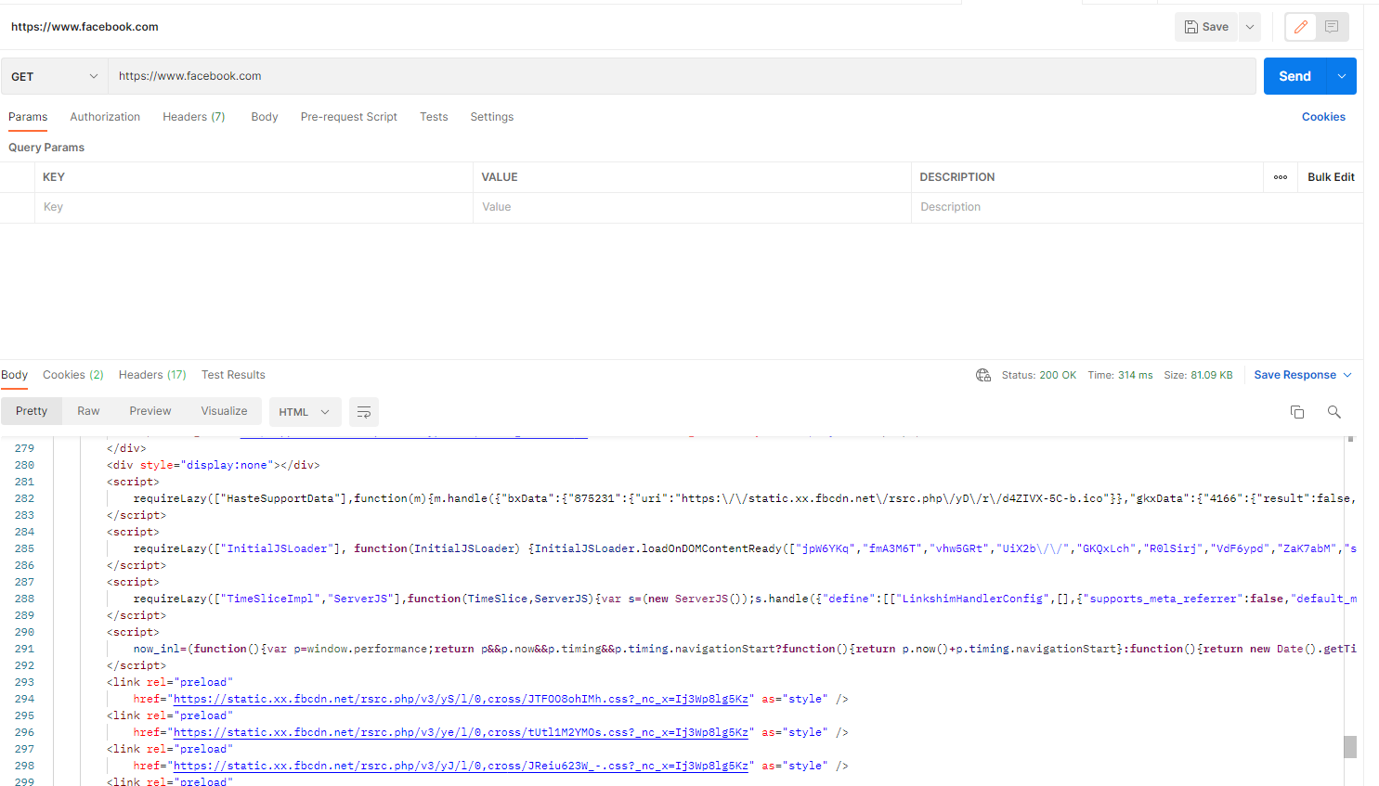The image size is (1379, 786).
Task: Click the DESCRIPTION column header
Action: click(x=957, y=177)
